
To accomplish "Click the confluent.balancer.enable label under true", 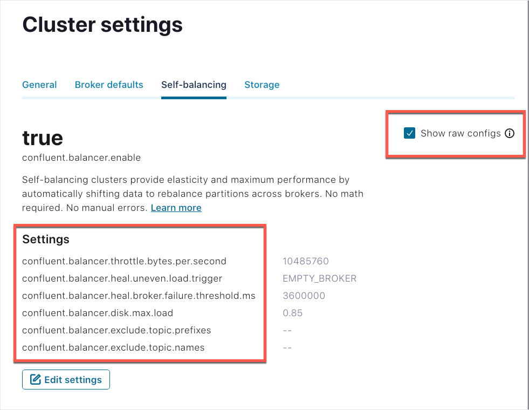I will 81,158.
